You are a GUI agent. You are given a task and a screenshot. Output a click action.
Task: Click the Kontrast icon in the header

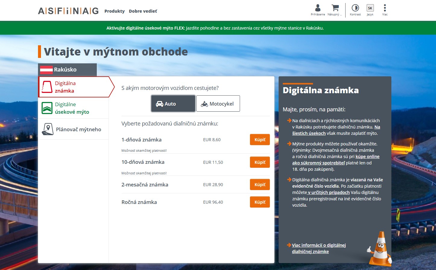[x=355, y=8]
